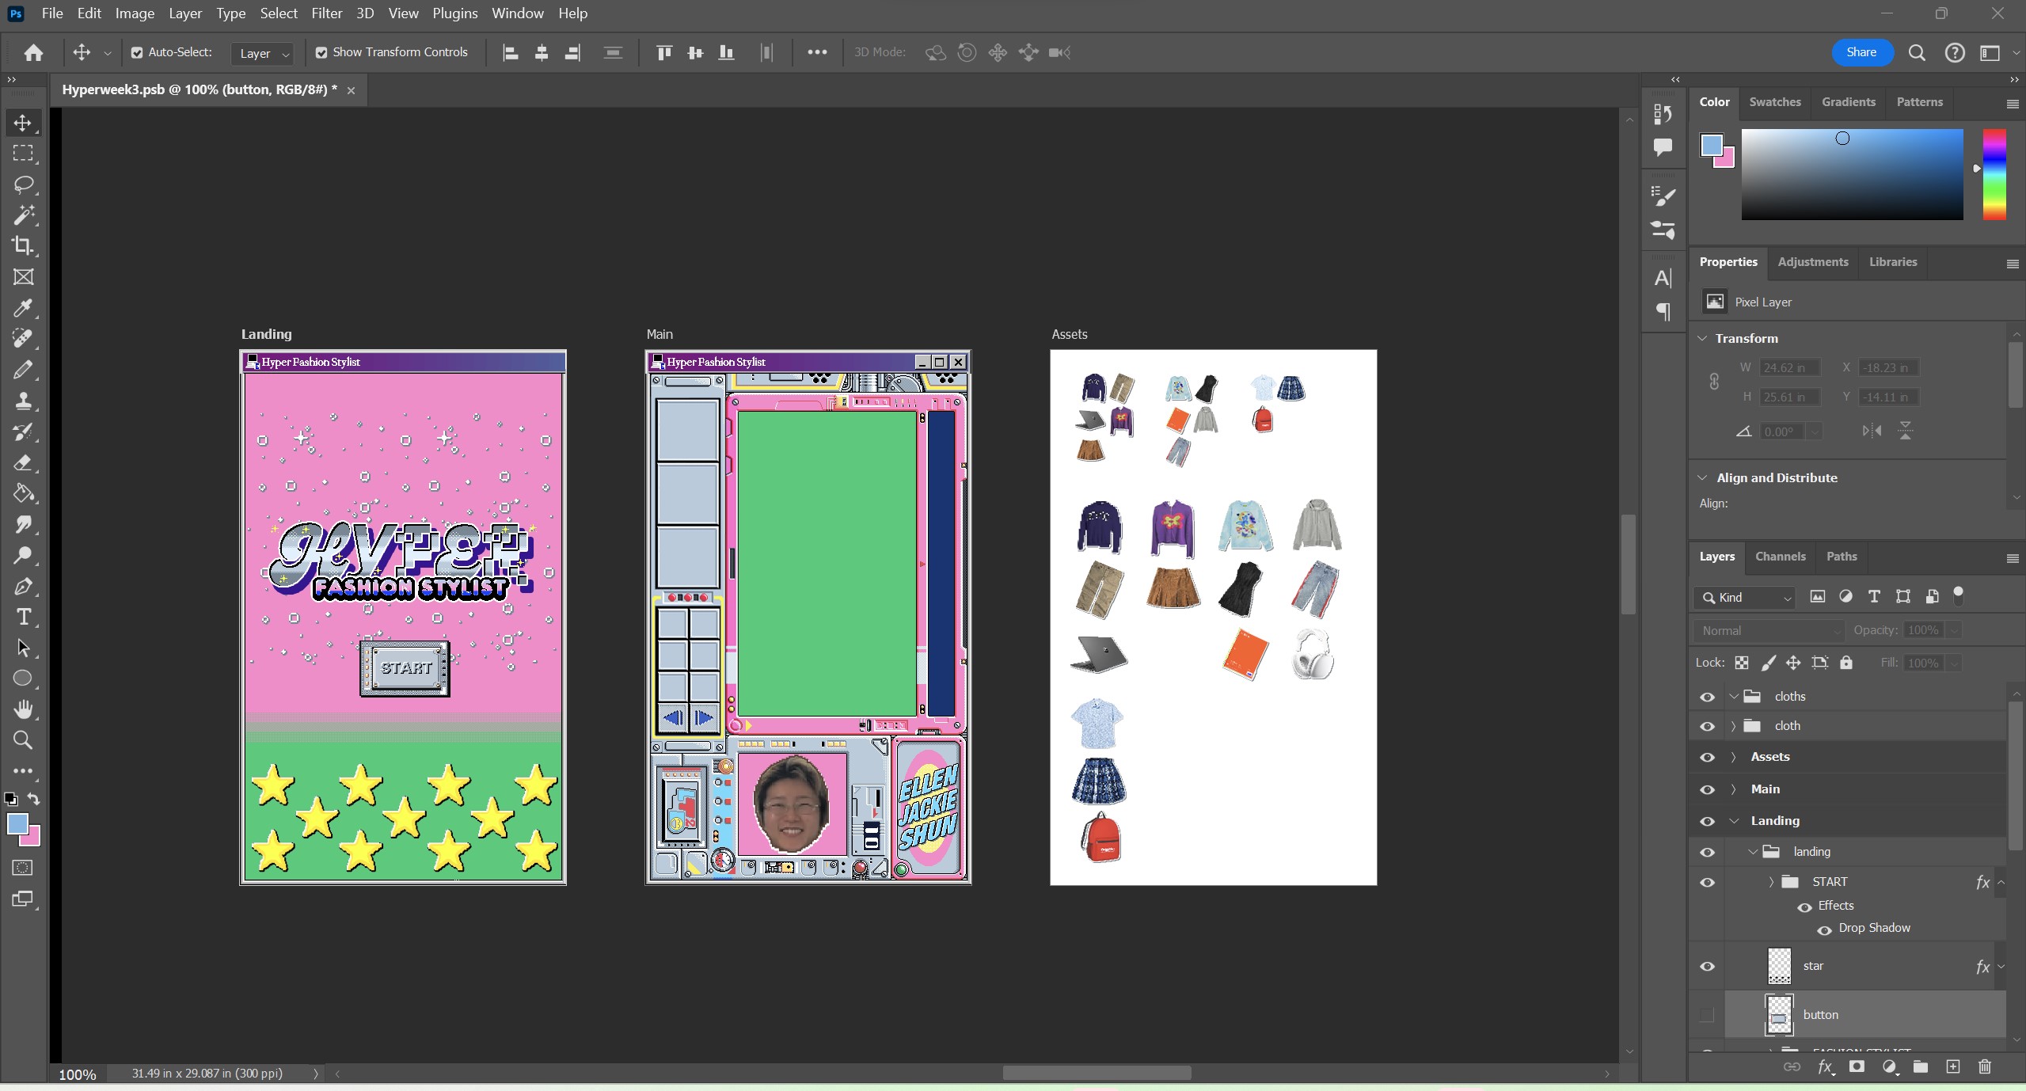Click the foreground color swatch in Color panel
The image size is (2026, 1091).
point(1711,145)
